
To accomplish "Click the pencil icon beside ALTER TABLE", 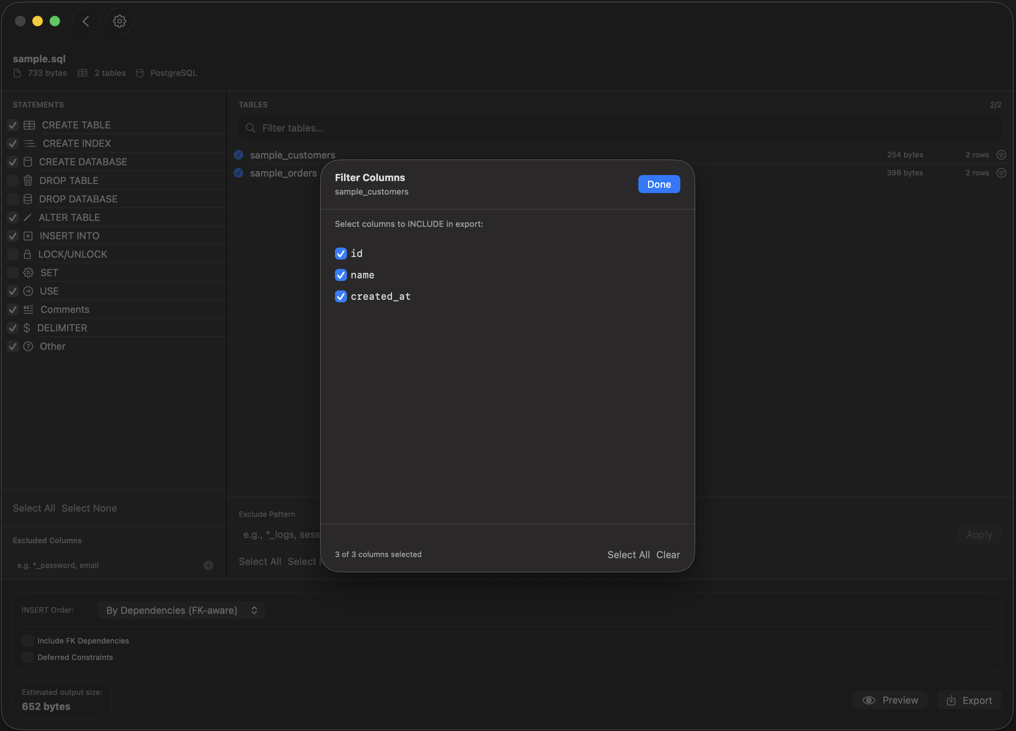I will coord(28,217).
